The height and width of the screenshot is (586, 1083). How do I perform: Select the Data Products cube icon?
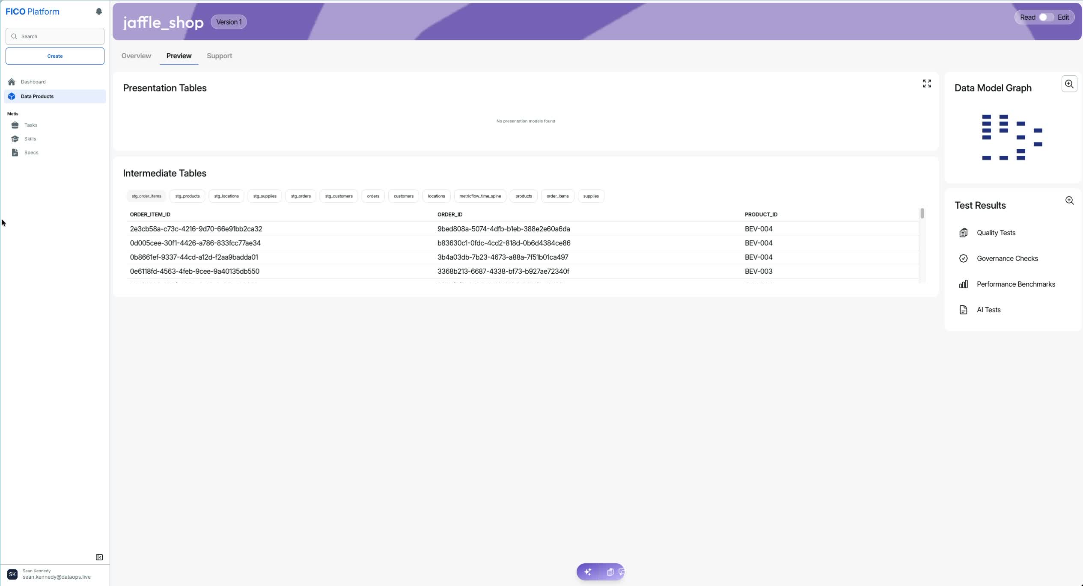tap(12, 96)
